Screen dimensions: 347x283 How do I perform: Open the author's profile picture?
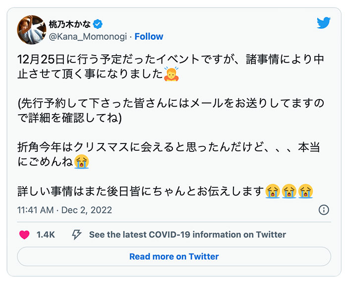31,30
